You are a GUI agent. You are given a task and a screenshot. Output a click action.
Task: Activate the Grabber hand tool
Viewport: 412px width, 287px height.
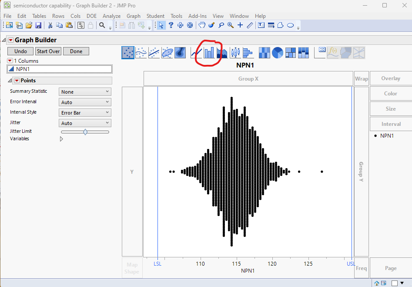pyautogui.click(x=201, y=25)
